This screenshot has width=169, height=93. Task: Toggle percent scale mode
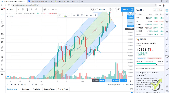click(x=124, y=84)
